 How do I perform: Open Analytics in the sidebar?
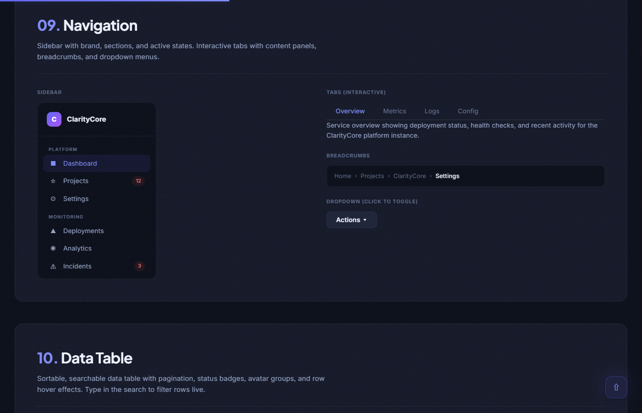(x=77, y=248)
